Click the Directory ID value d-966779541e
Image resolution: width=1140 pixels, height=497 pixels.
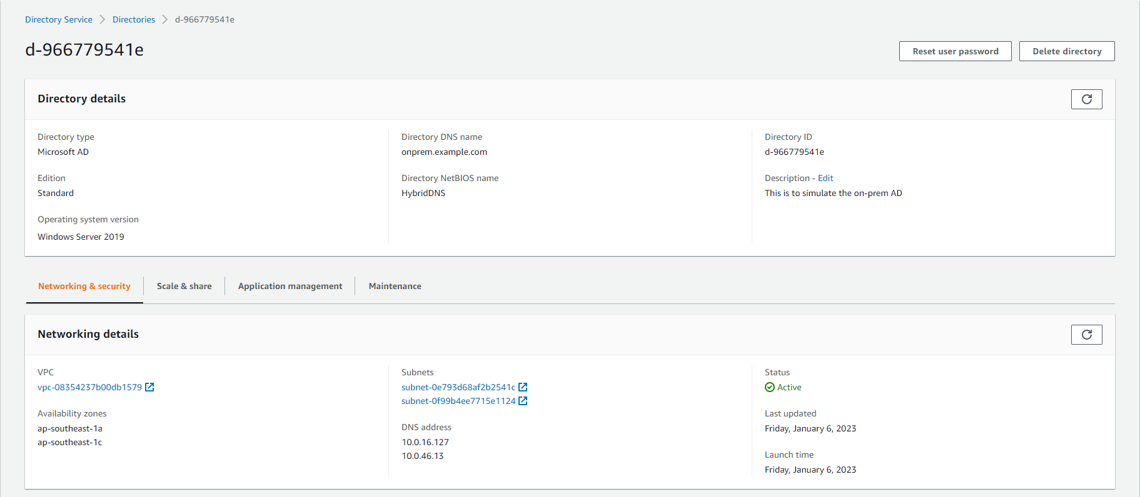[x=794, y=152]
